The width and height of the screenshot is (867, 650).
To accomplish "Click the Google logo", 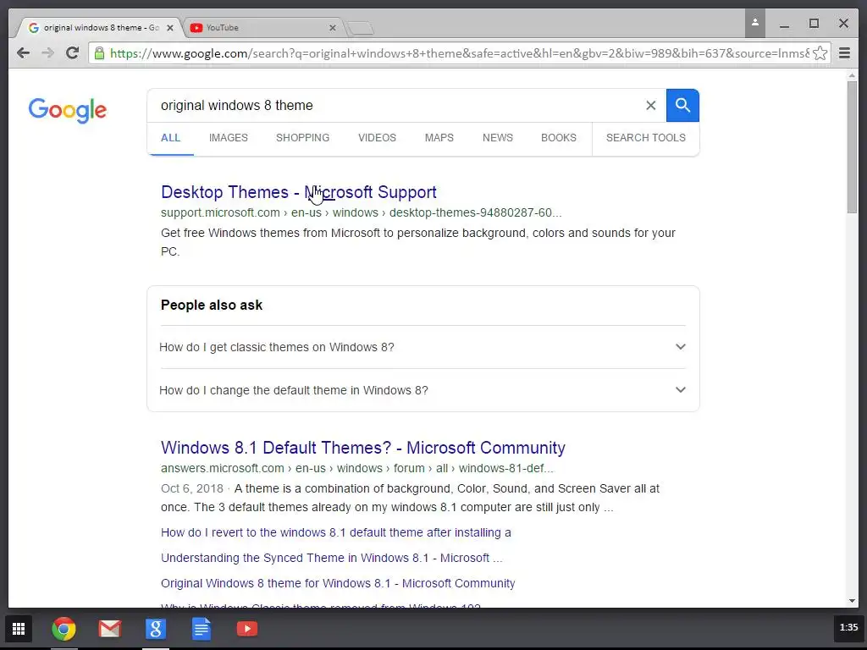I will pos(68,111).
